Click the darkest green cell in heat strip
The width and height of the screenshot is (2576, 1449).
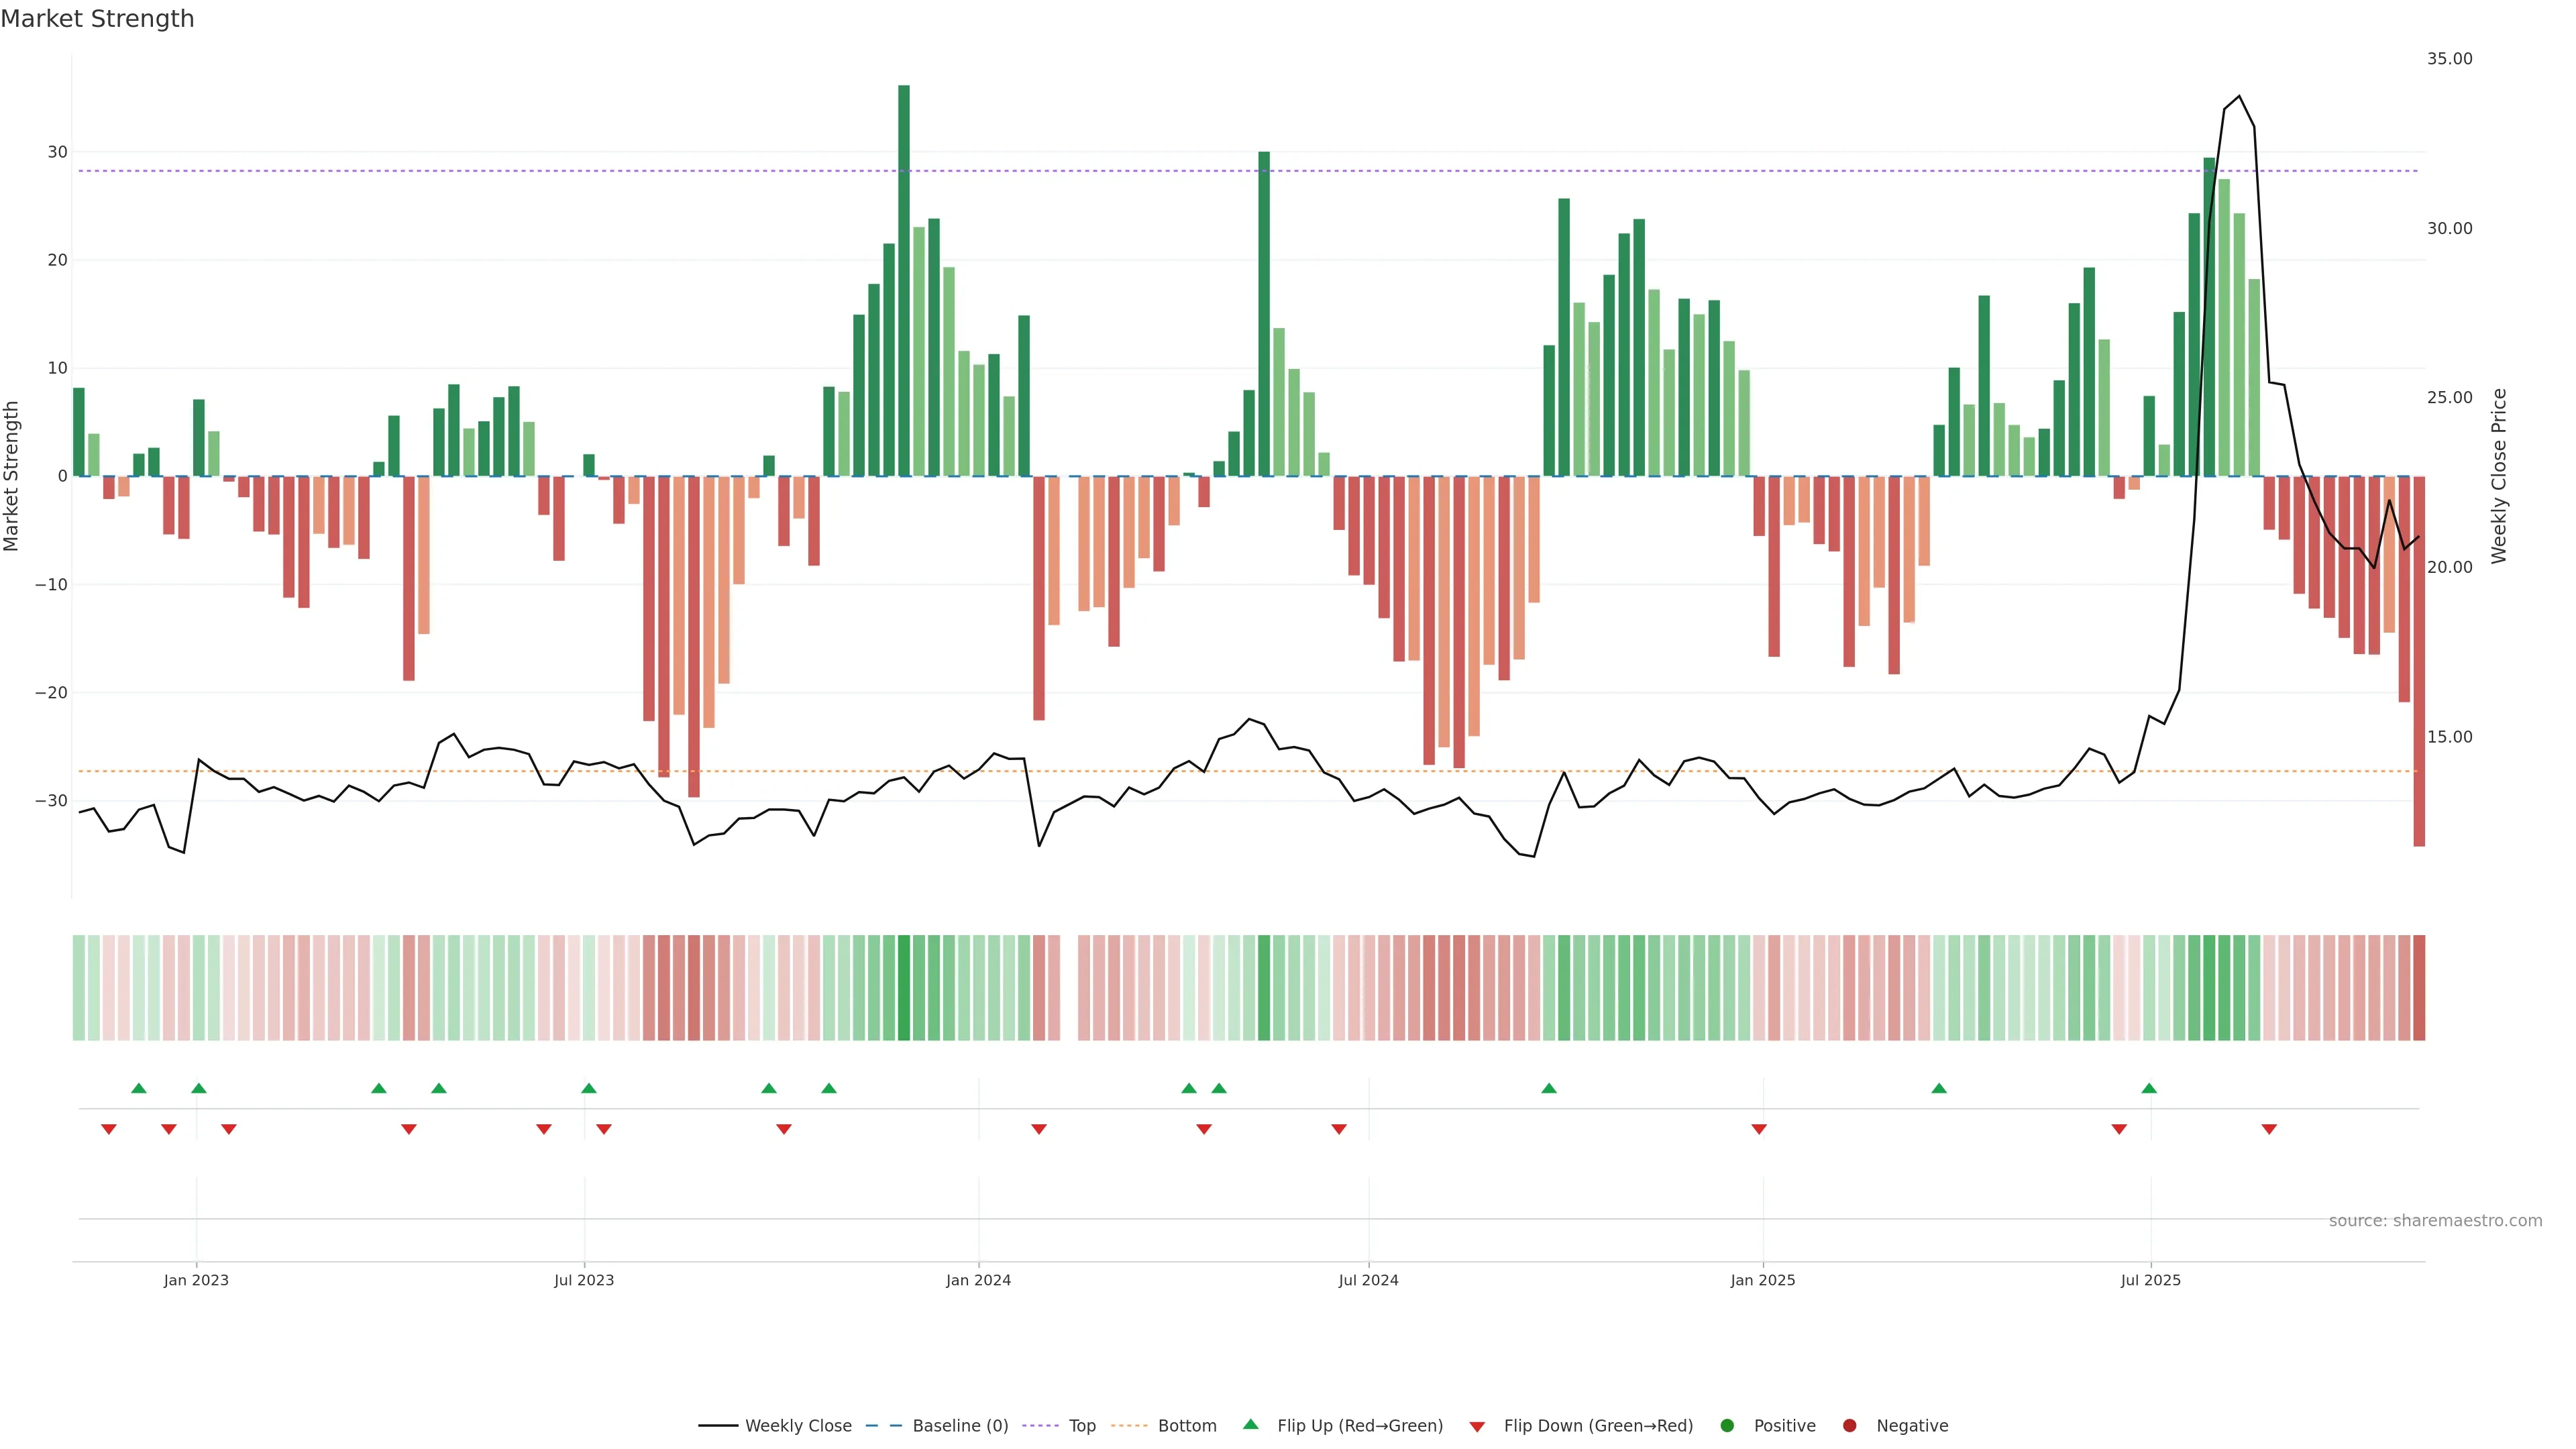904,988
